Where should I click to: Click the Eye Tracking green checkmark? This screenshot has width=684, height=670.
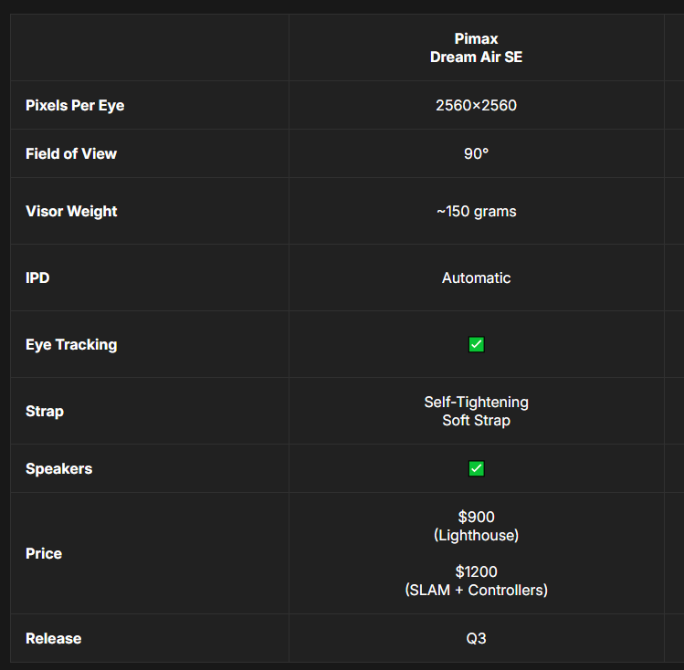click(476, 345)
